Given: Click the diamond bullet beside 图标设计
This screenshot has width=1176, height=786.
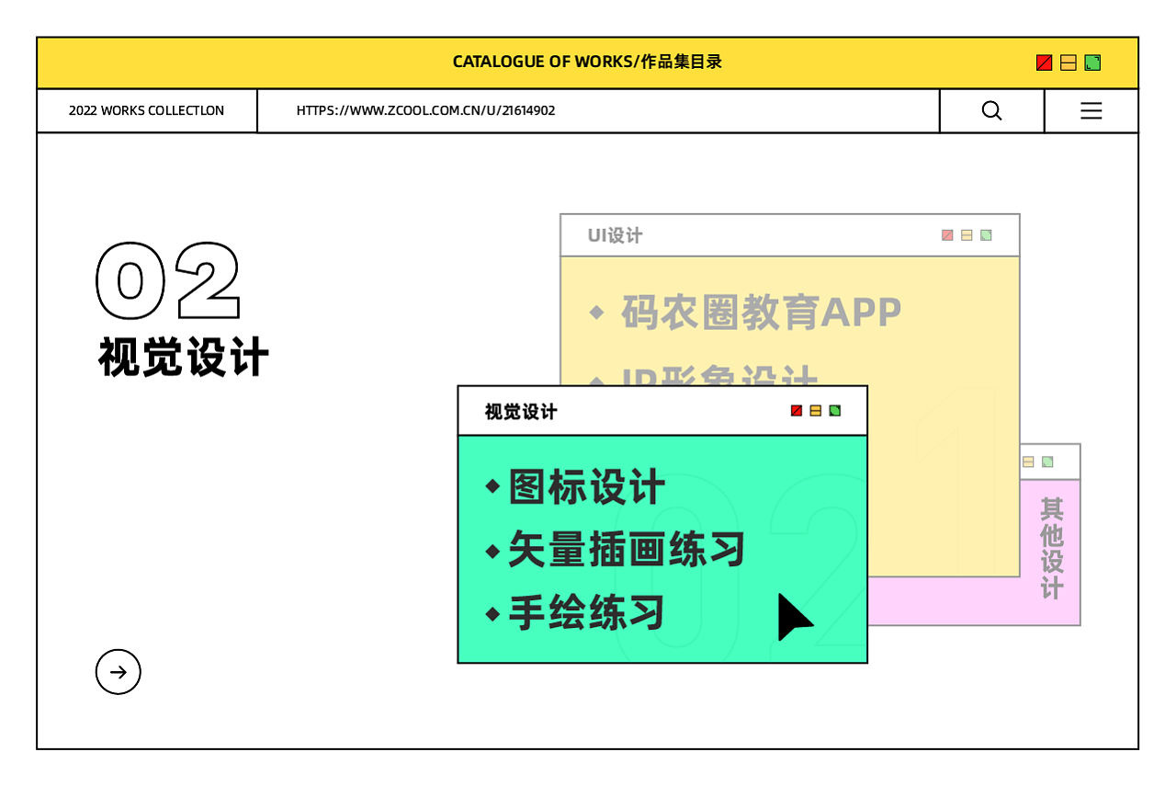Looking at the screenshot, I should (493, 486).
